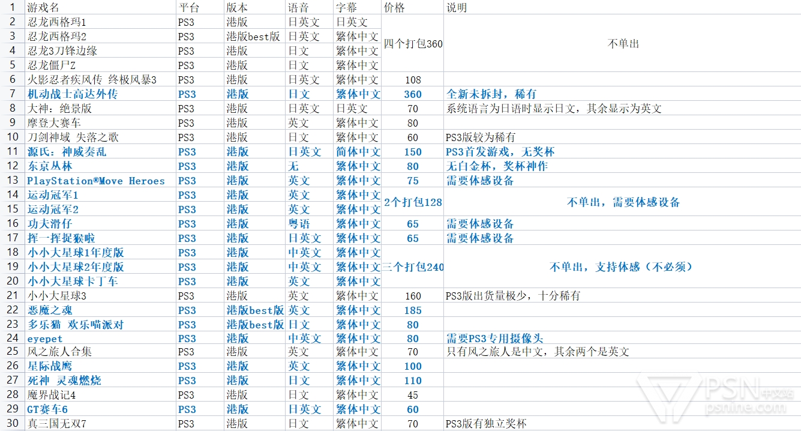Click the price 108 cell
Viewport: 801px width, 431px height.
(x=413, y=79)
